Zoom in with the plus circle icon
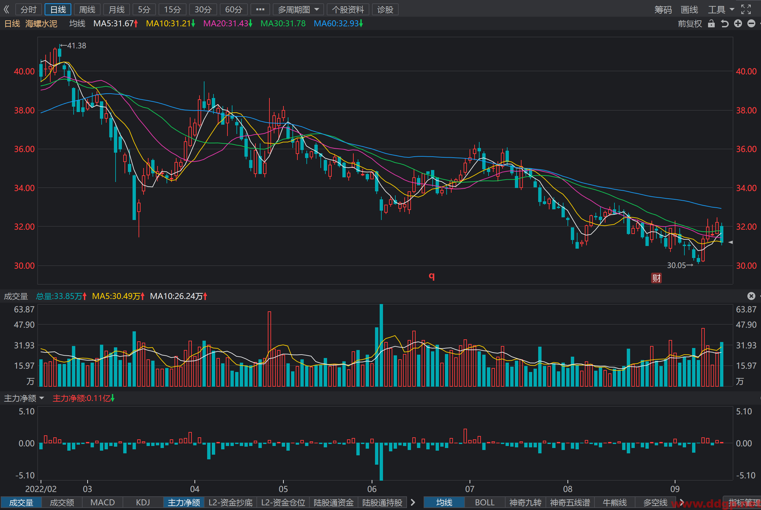Image resolution: width=761 pixels, height=510 pixels. point(738,24)
